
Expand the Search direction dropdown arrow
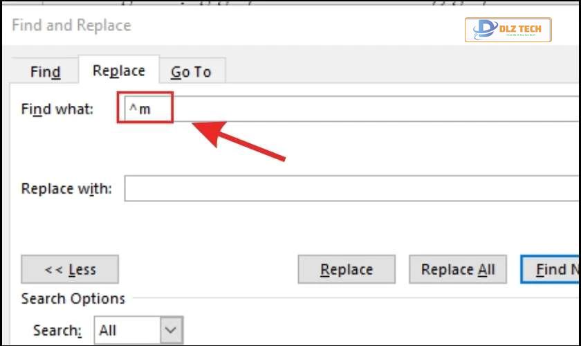(x=172, y=329)
